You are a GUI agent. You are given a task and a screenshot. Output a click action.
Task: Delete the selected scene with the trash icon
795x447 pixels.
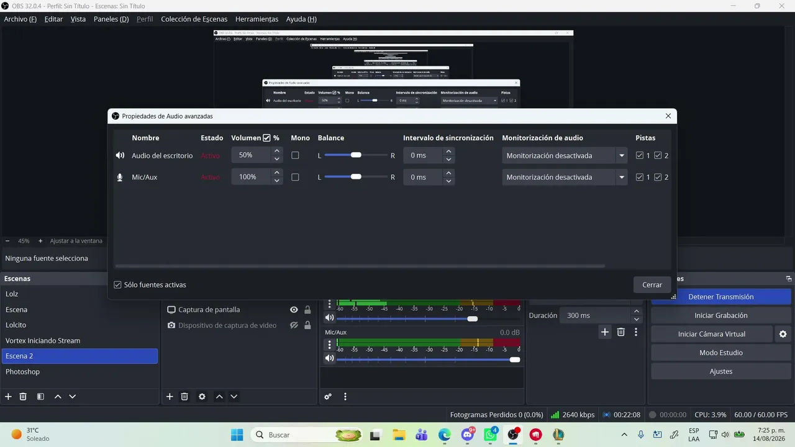(23, 397)
